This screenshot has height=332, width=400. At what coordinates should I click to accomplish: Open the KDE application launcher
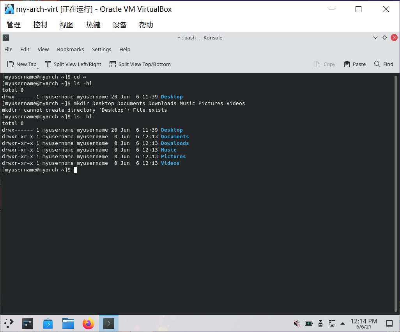9,323
